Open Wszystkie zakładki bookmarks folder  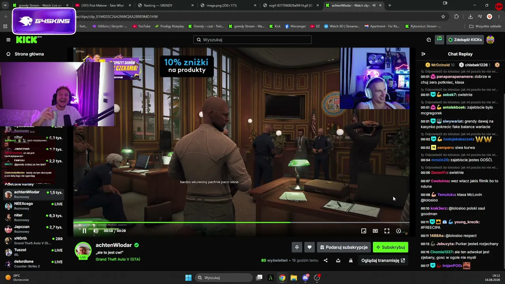(x=485, y=26)
